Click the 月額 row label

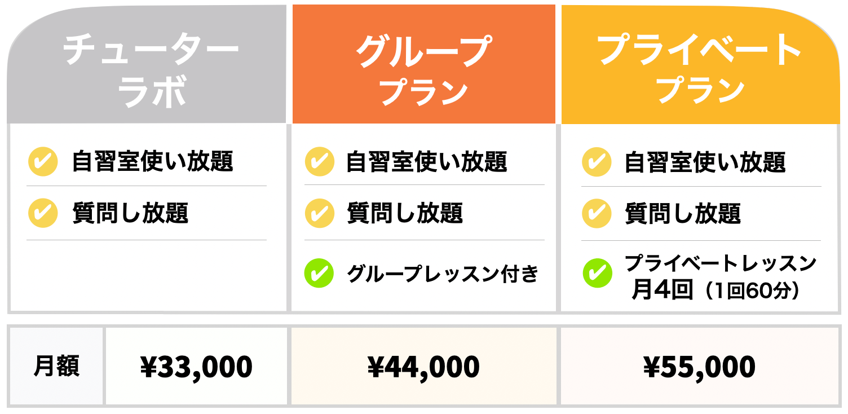56,367
